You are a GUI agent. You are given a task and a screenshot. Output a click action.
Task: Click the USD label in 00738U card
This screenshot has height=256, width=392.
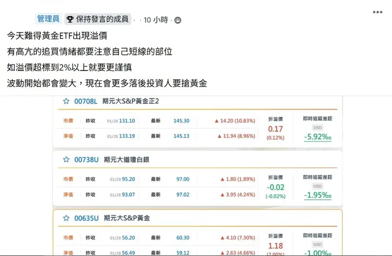point(318,186)
